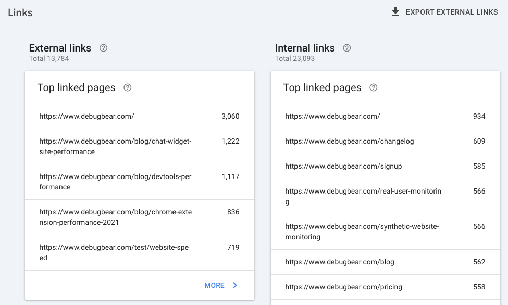Open internal row https://www.debugbear.com/ with 934 links
The width and height of the screenshot is (508, 305).
click(x=386, y=116)
